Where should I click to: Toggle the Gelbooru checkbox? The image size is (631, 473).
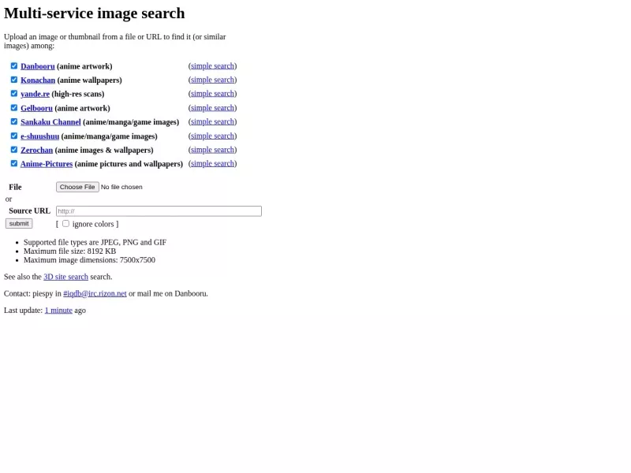(14, 108)
